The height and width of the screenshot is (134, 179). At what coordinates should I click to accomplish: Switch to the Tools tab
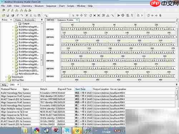point(18,20)
